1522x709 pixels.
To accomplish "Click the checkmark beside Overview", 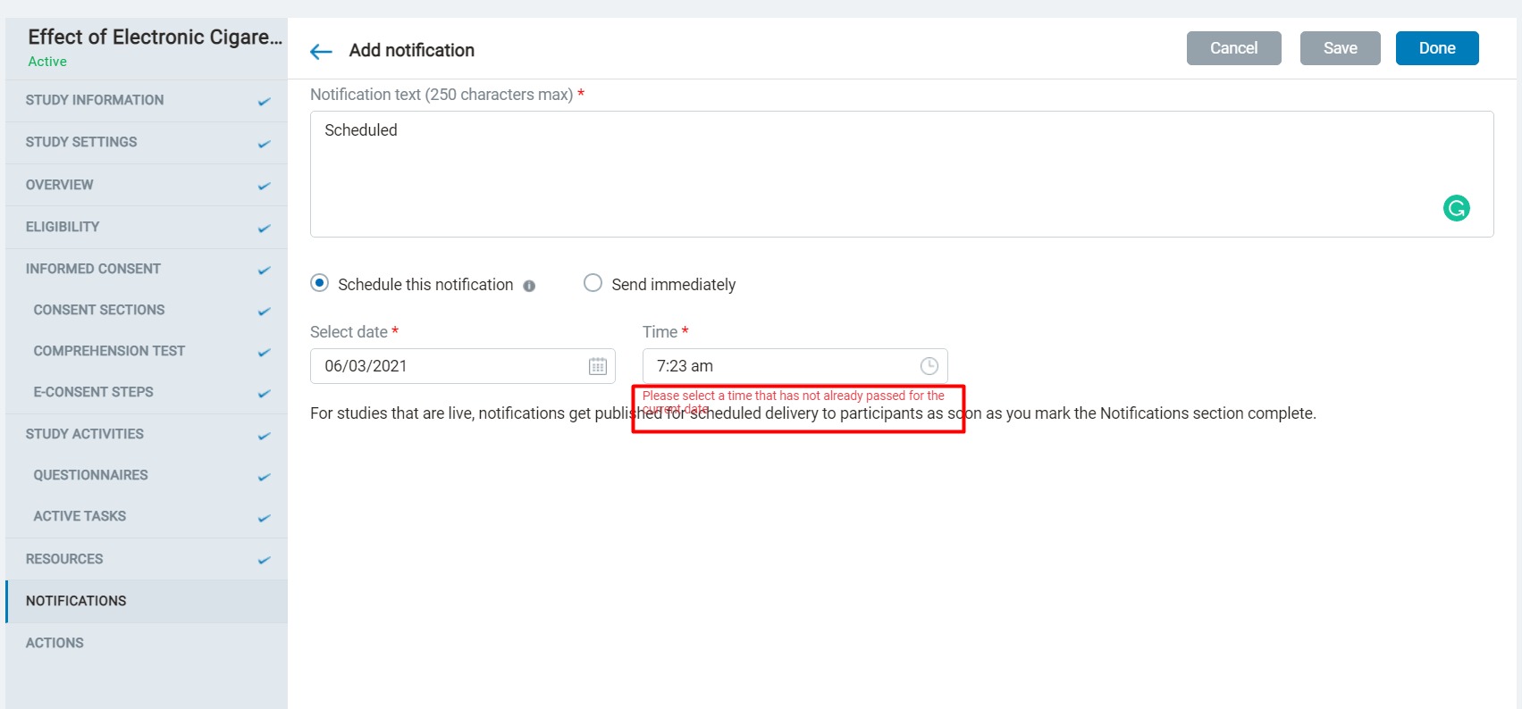I will pyautogui.click(x=264, y=187).
